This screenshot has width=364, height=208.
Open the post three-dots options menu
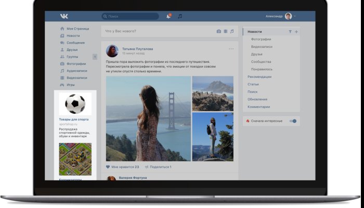click(231, 49)
